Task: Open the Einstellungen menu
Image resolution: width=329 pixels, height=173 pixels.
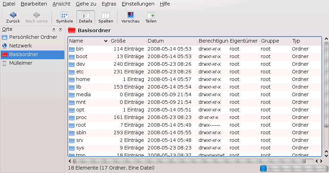Action: point(138,4)
